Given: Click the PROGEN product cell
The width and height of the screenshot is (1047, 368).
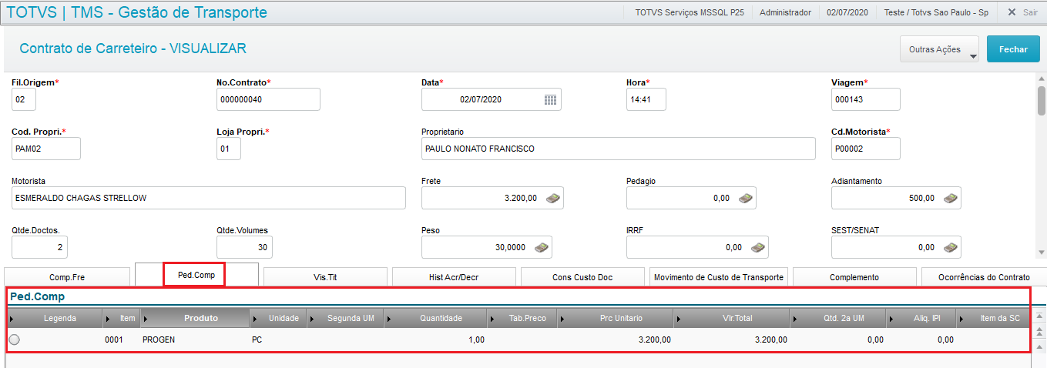Looking at the screenshot, I should click(x=159, y=340).
